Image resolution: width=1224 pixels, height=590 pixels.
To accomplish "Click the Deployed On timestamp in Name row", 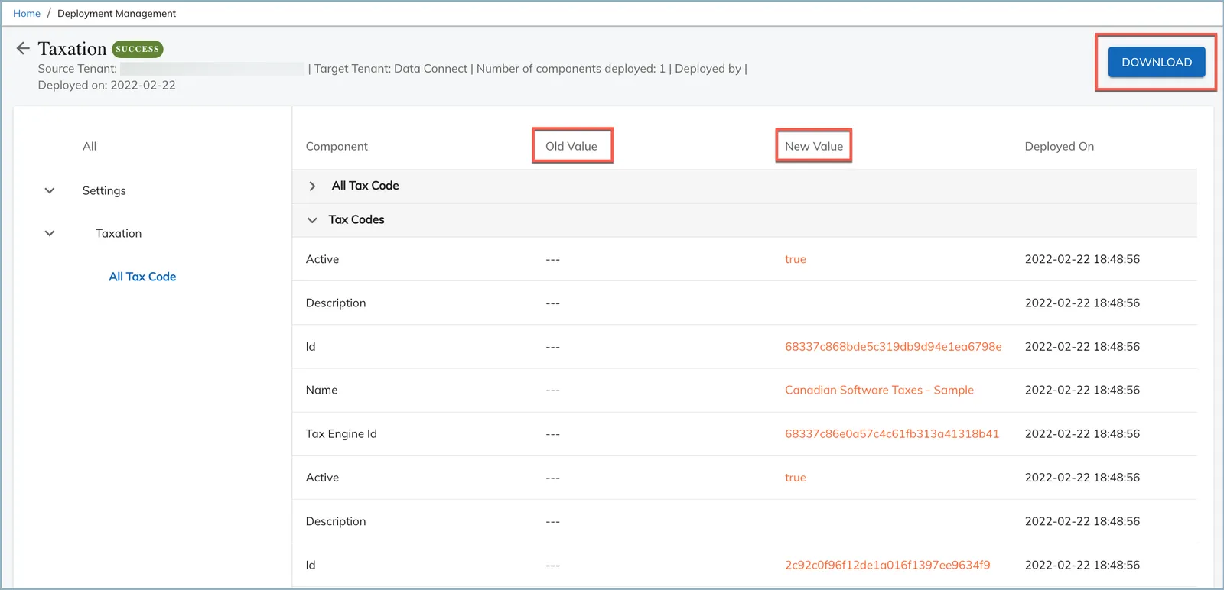I will pyautogui.click(x=1082, y=391).
